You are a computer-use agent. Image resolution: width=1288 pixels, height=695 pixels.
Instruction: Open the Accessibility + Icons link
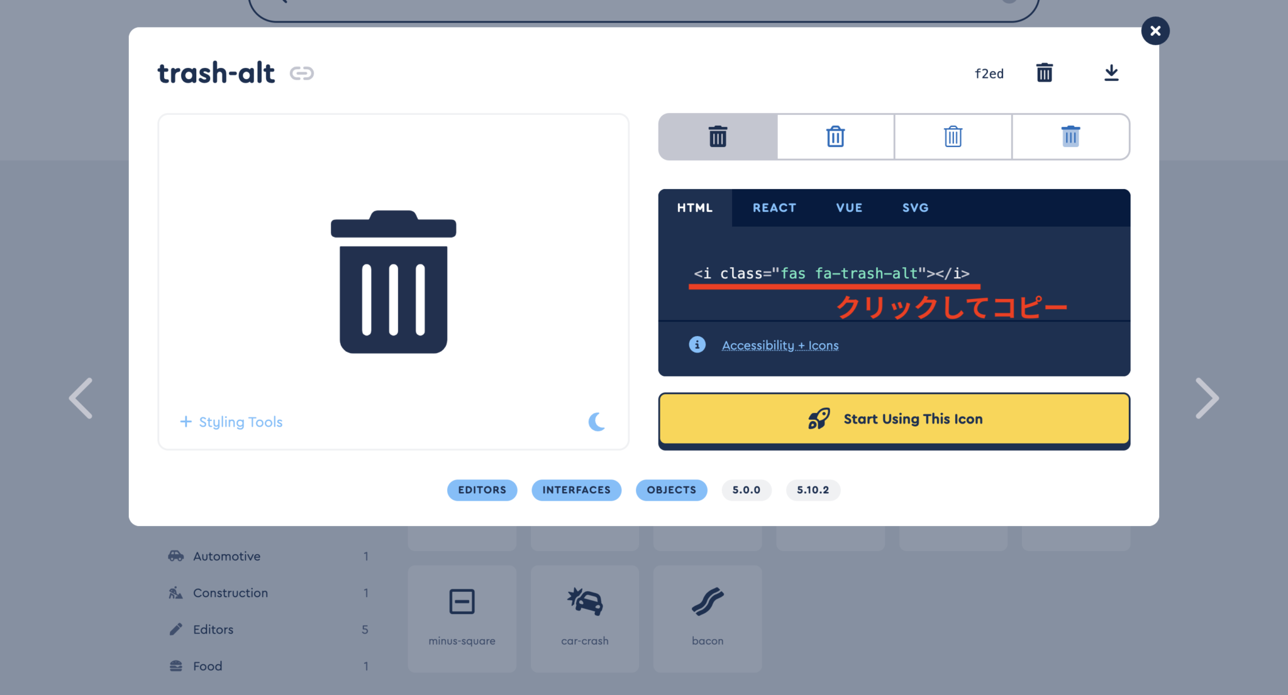click(780, 345)
